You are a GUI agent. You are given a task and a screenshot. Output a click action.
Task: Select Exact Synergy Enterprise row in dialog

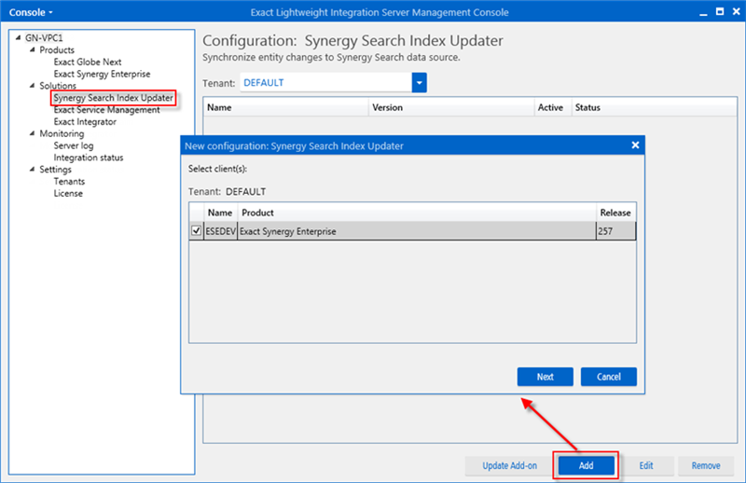coord(412,231)
